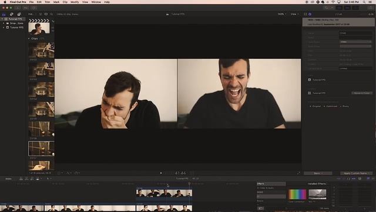The width and height of the screenshot is (376, 212).
Task: Open the viewer View options dropdown
Action: pos(294,14)
